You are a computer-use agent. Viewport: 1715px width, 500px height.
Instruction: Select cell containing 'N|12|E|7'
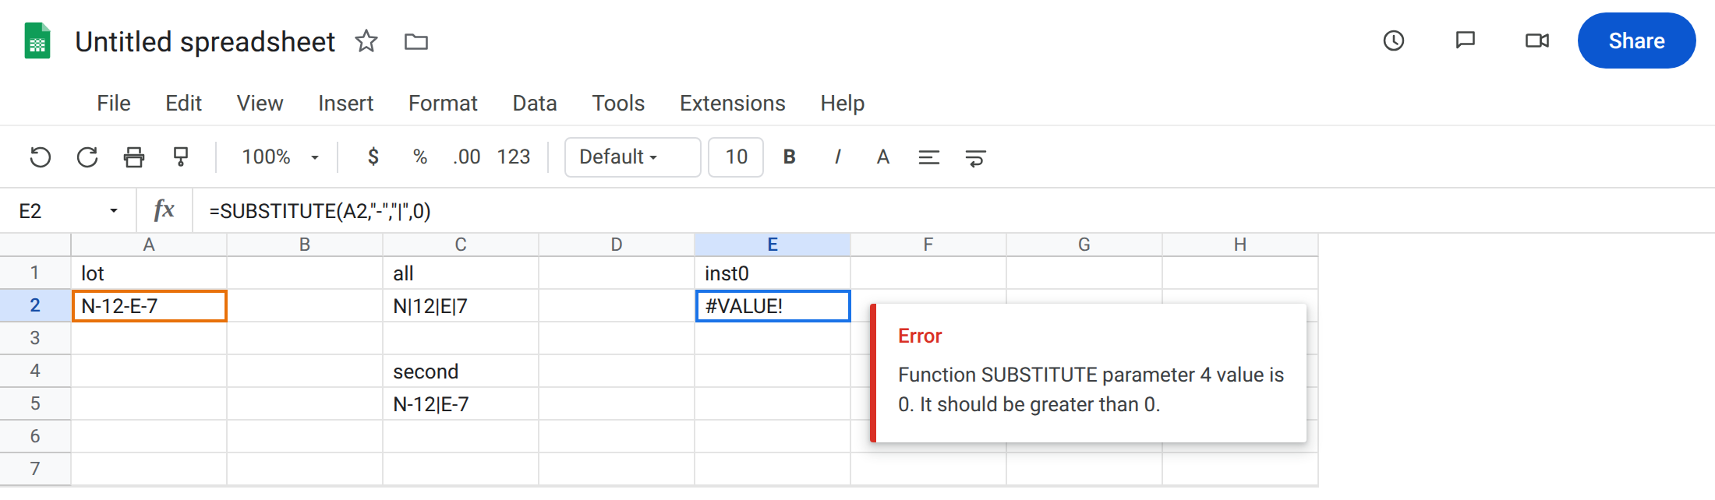[461, 306]
